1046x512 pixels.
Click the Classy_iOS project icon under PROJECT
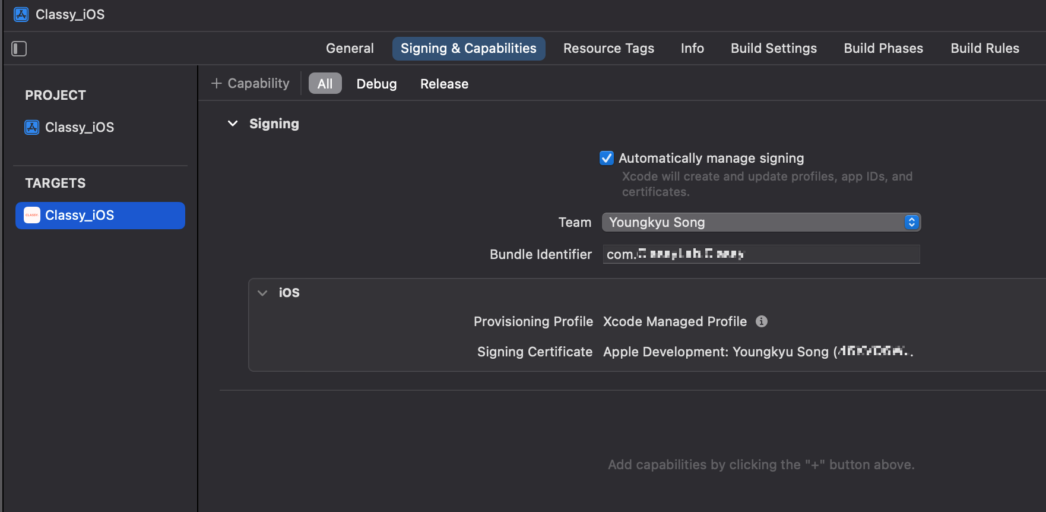point(32,127)
